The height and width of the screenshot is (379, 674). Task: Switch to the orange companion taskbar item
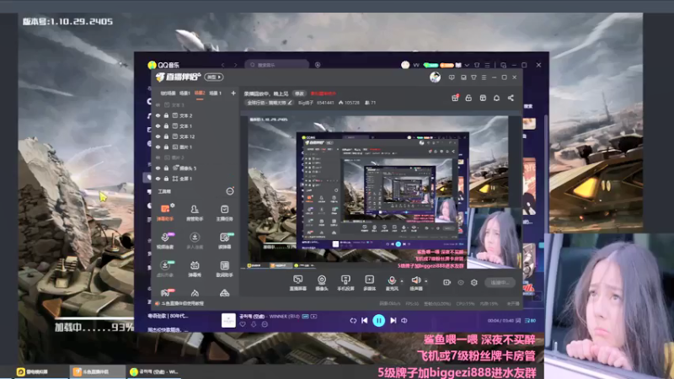97,371
